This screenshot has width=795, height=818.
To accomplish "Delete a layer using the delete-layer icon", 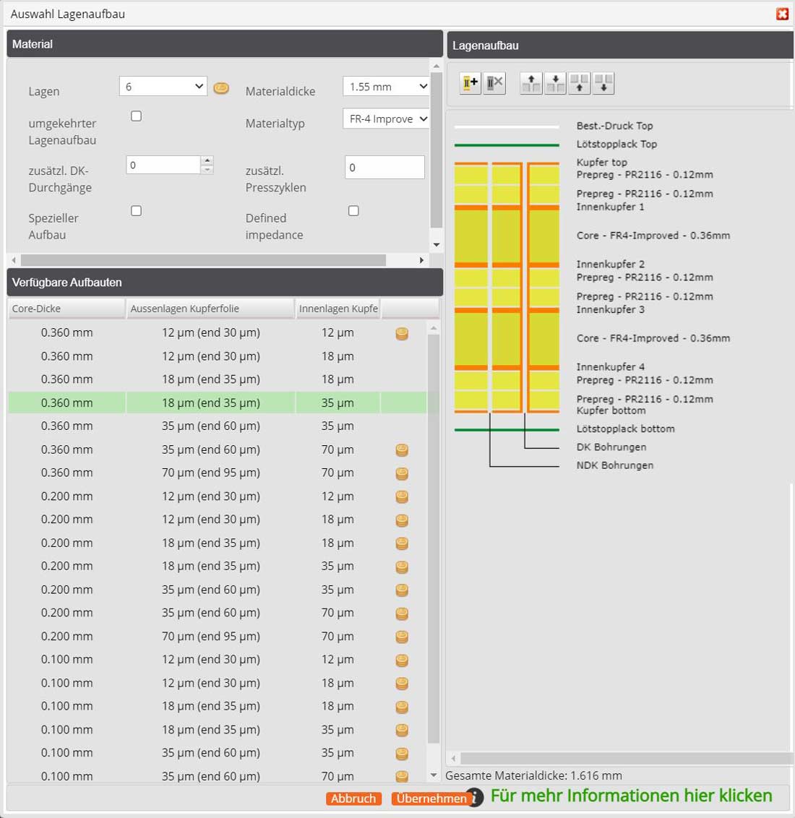I will (x=494, y=82).
